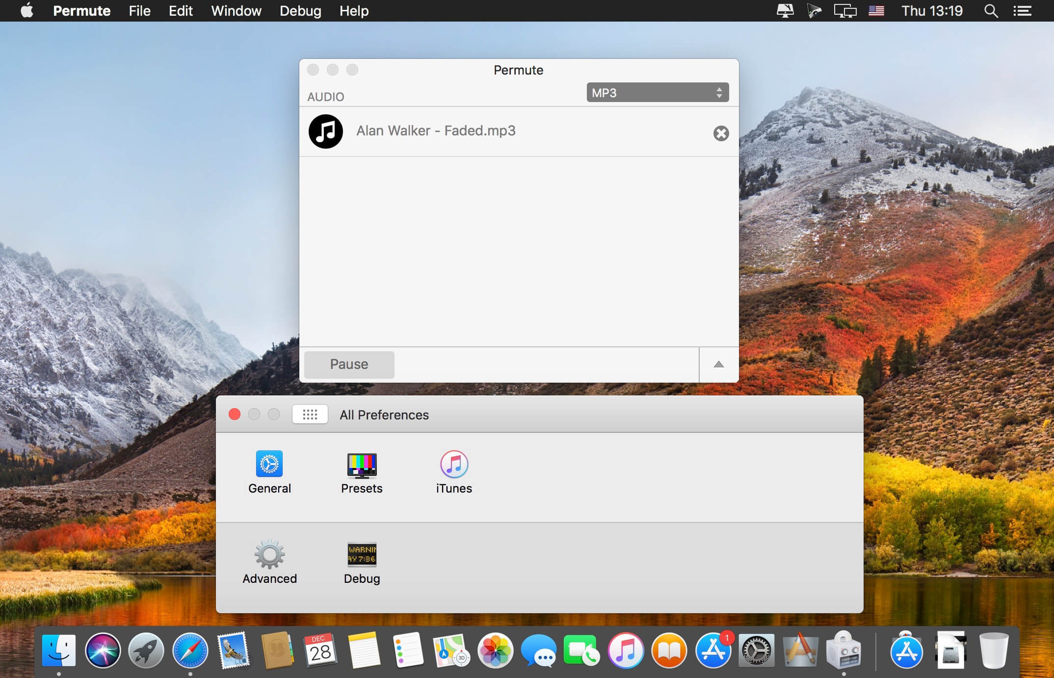Open Notes from the Dock

point(364,651)
